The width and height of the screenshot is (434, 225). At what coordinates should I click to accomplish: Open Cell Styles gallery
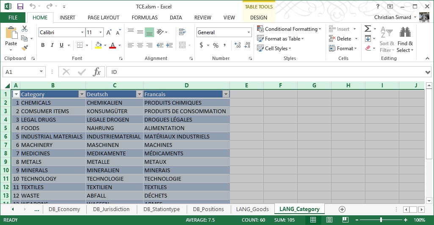[274, 48]
